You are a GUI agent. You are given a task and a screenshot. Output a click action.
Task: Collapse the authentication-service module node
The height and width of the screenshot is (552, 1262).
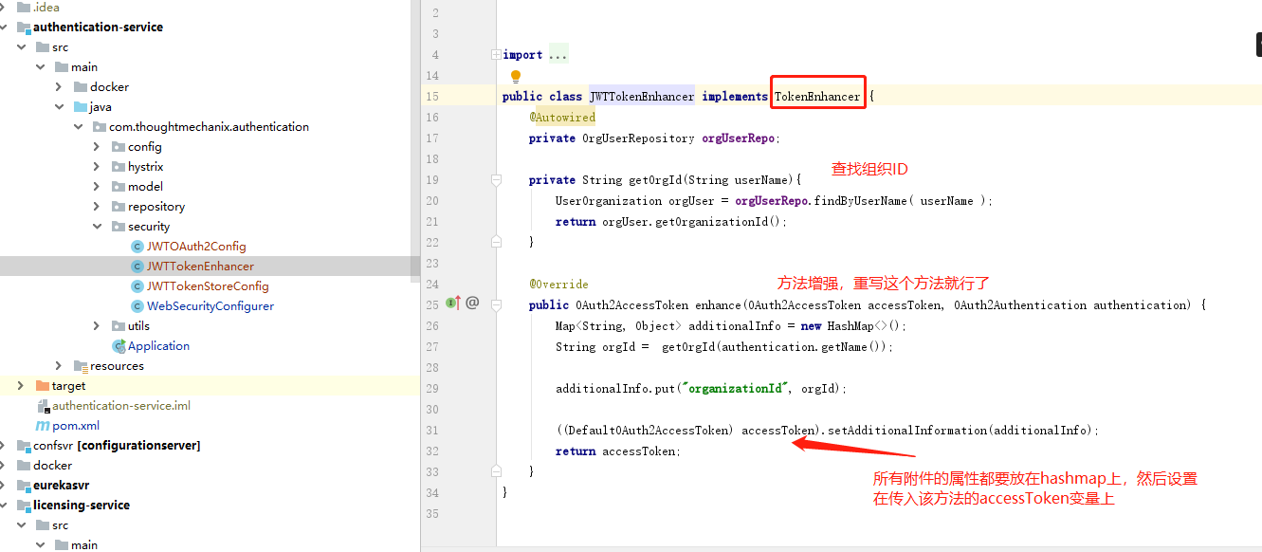click(4, 28)
